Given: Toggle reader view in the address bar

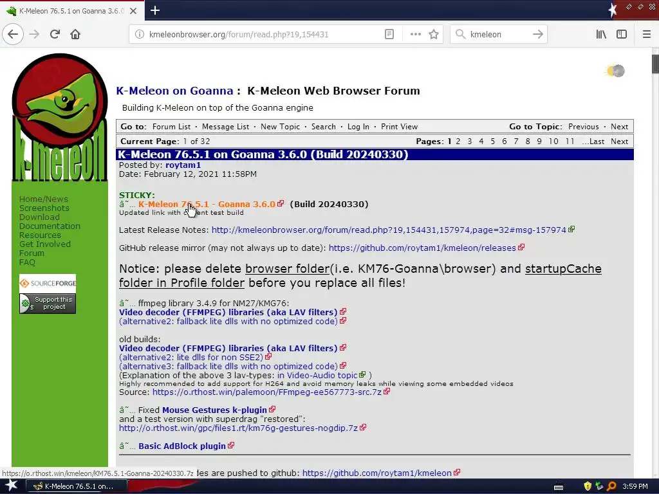Looking at the screenshot, I should (389, 35).
